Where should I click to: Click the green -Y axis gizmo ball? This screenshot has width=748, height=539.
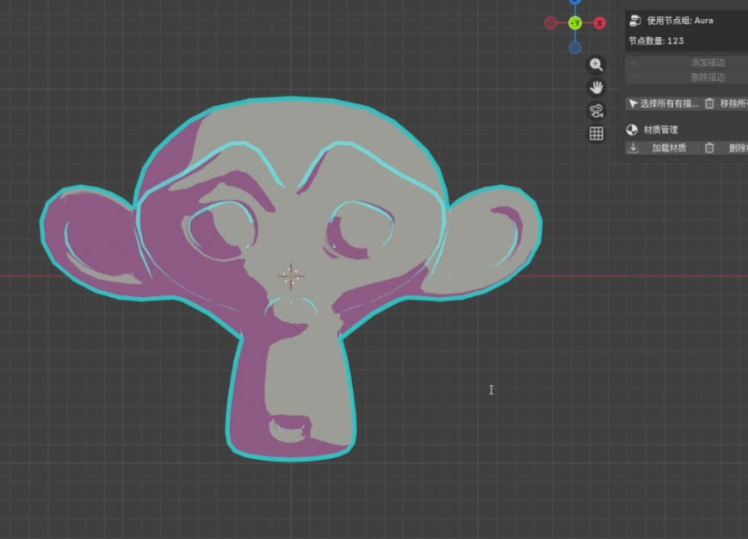[575, 22]
